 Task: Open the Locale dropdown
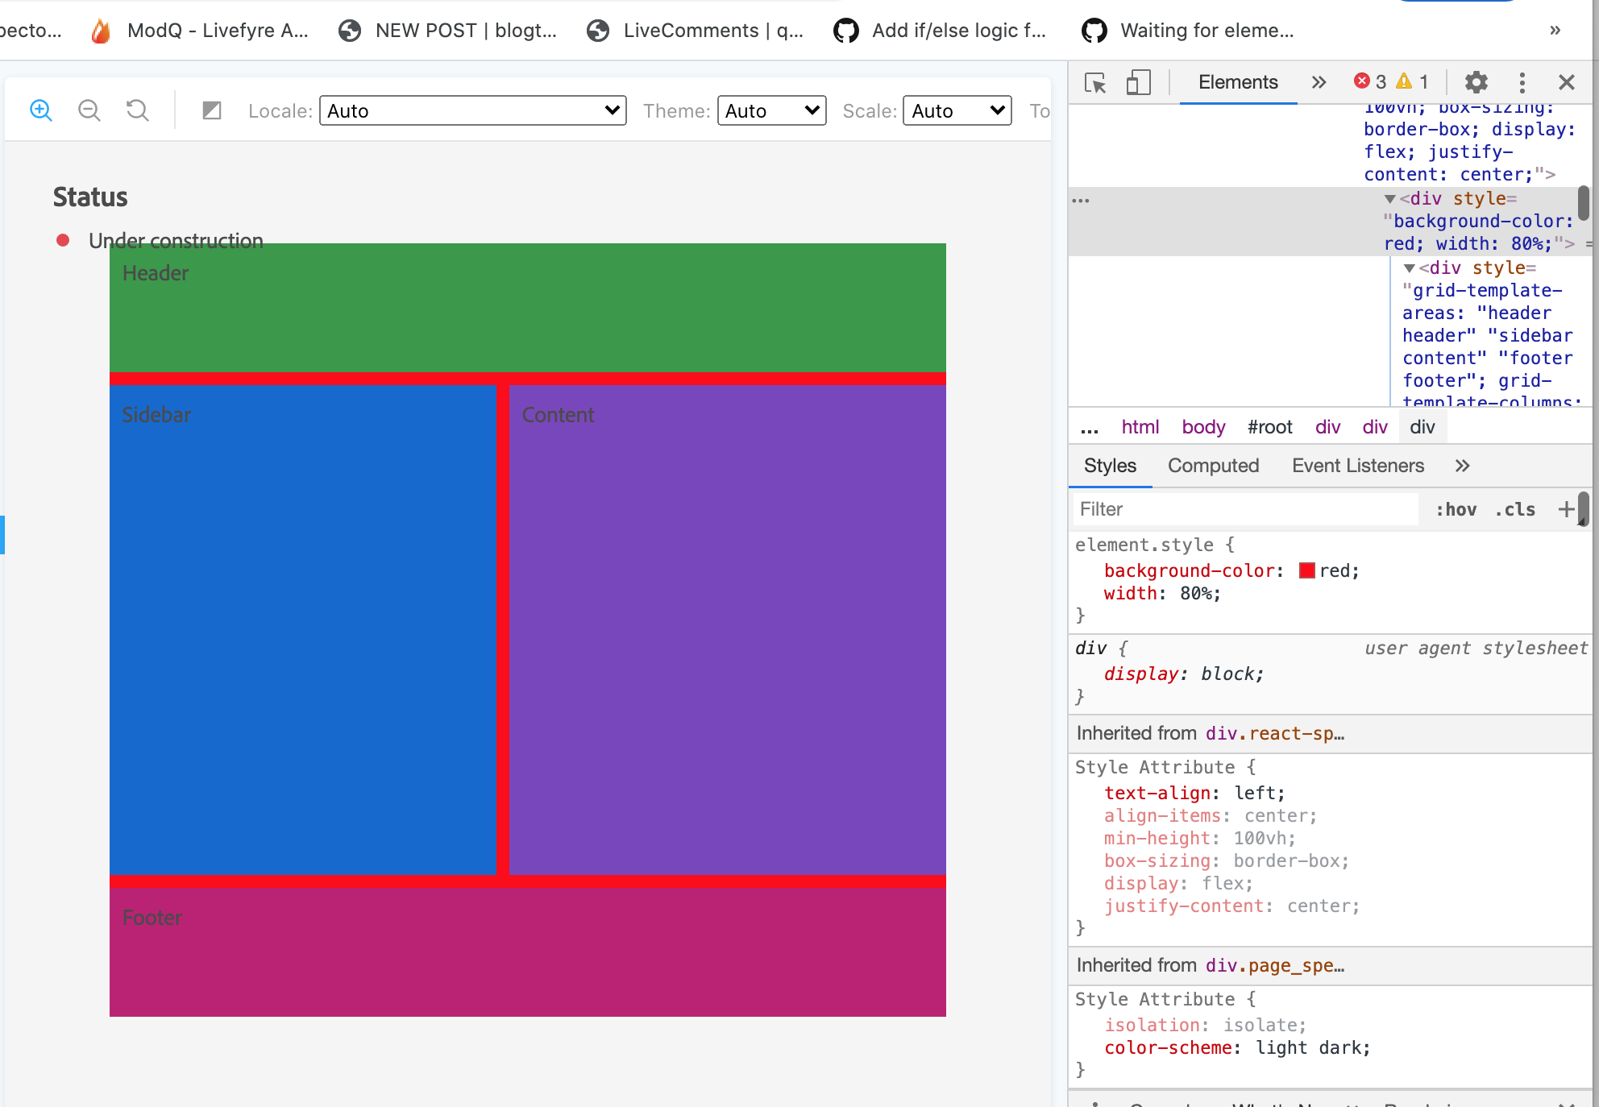click(x=472, y=110)
